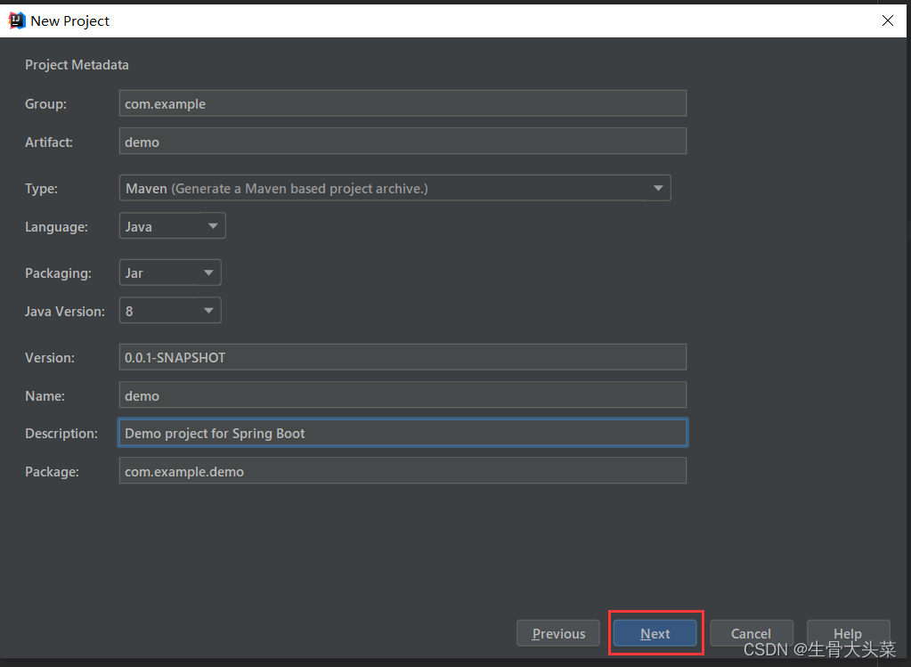
Task: Open the Type dropdown arrow
Action: coord(658,188)
